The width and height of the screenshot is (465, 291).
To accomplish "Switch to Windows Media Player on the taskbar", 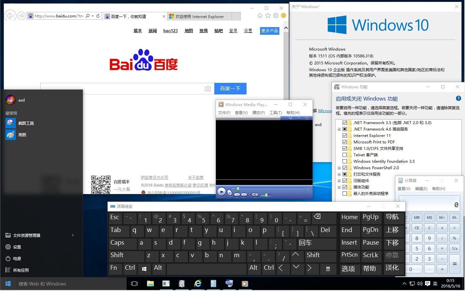I will pyautogui.click(x=245, y=284).
